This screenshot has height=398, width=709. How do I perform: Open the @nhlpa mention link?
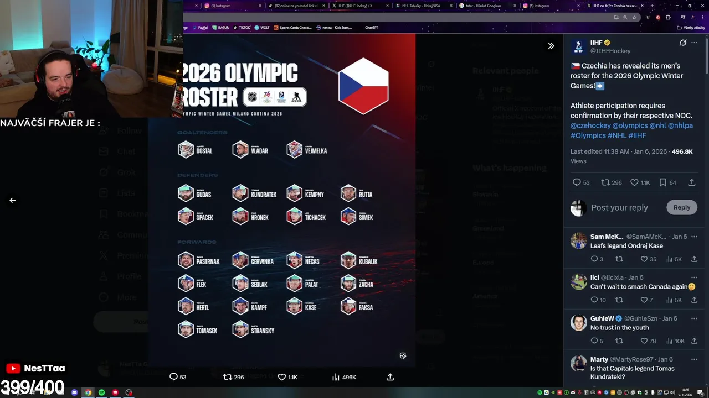click(x=680, y=125)
